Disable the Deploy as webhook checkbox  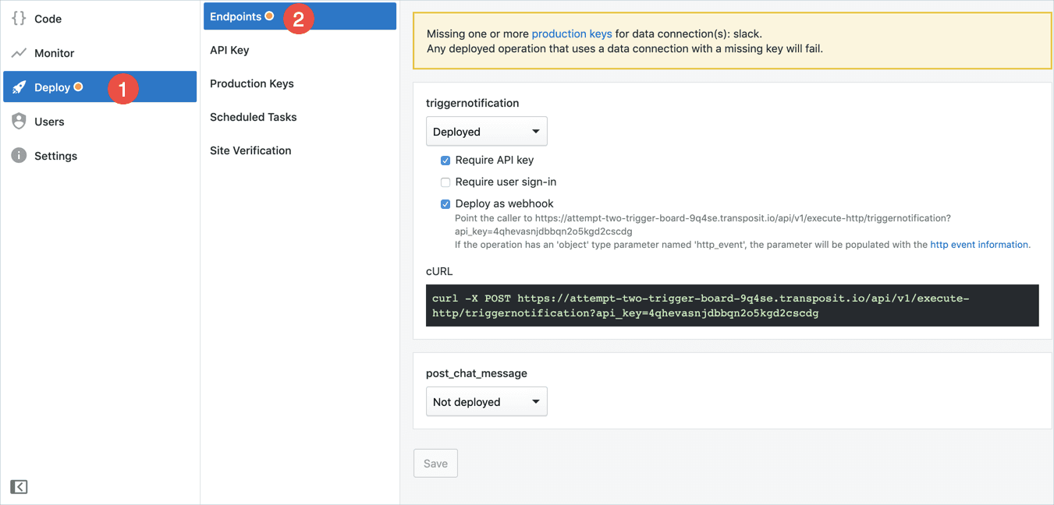pos(445,204)
